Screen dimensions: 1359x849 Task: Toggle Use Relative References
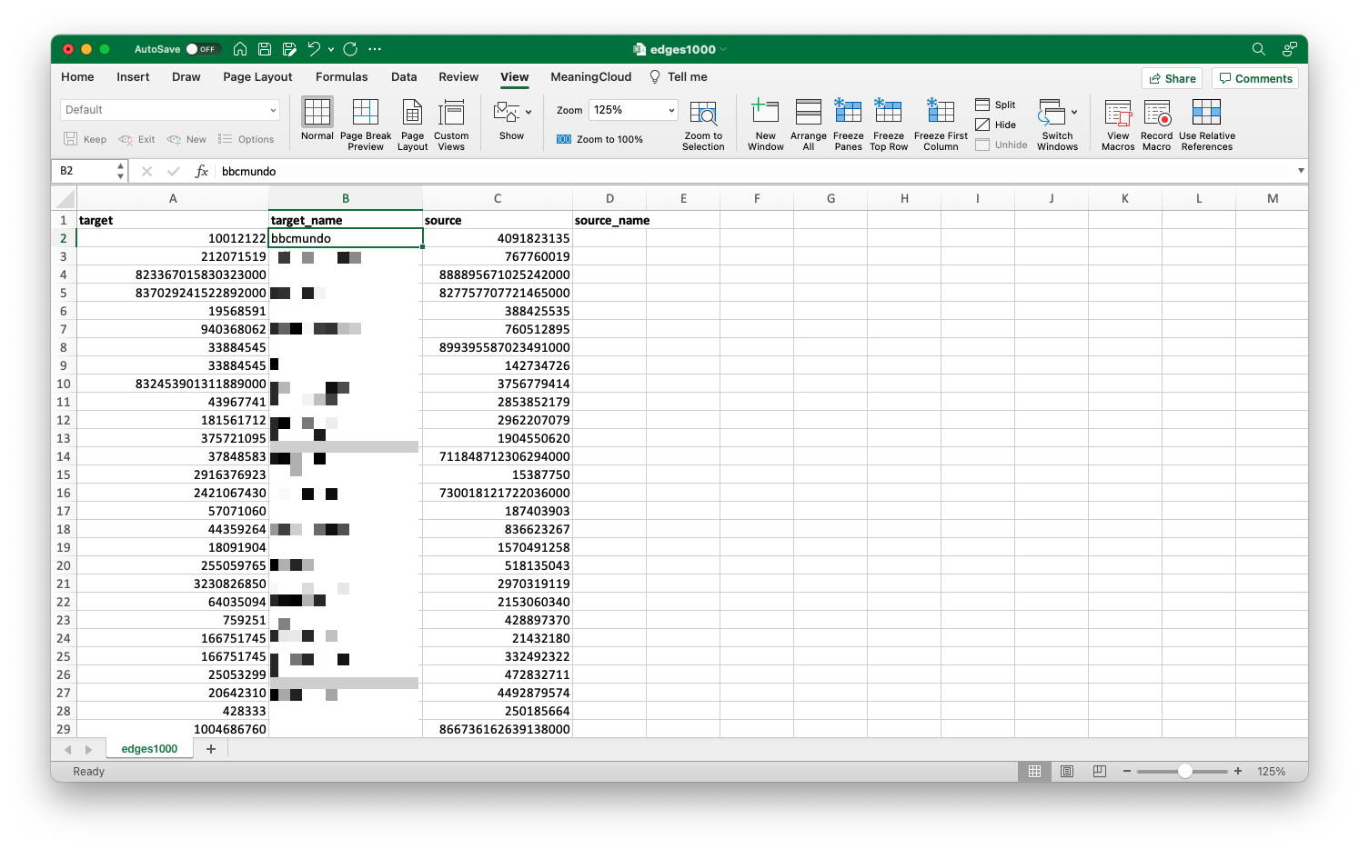(1206, 124)
